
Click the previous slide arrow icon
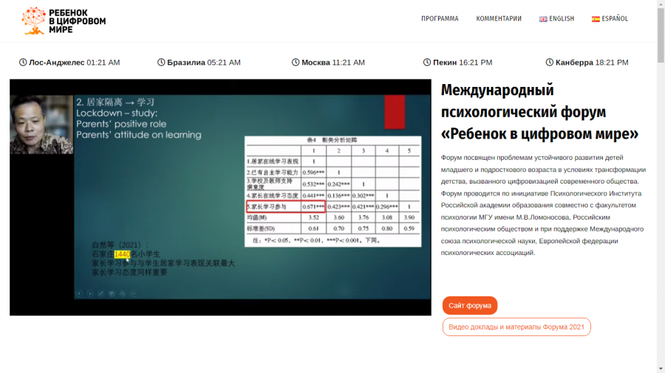pos(79,293)
